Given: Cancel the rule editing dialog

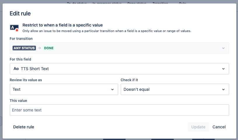Looking at the screenshot, I should pos(219,127).
